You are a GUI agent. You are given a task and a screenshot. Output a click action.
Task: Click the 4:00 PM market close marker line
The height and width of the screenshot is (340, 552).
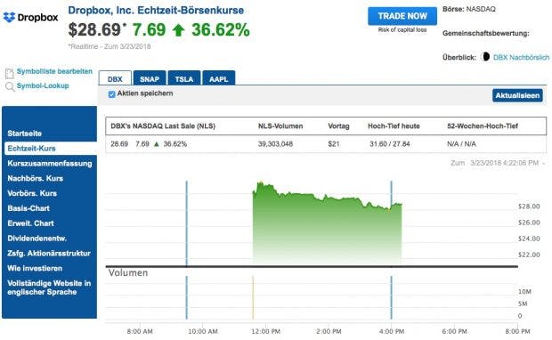(391, 223)
